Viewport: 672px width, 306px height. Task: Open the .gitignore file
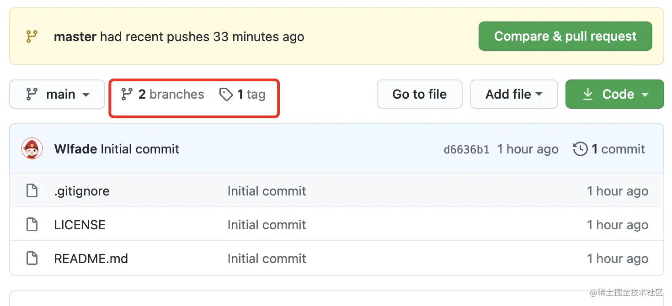pos(82,191)
